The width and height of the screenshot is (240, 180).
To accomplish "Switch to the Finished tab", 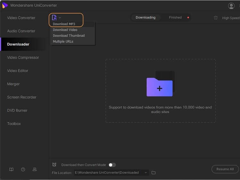I will click(175, 17).
